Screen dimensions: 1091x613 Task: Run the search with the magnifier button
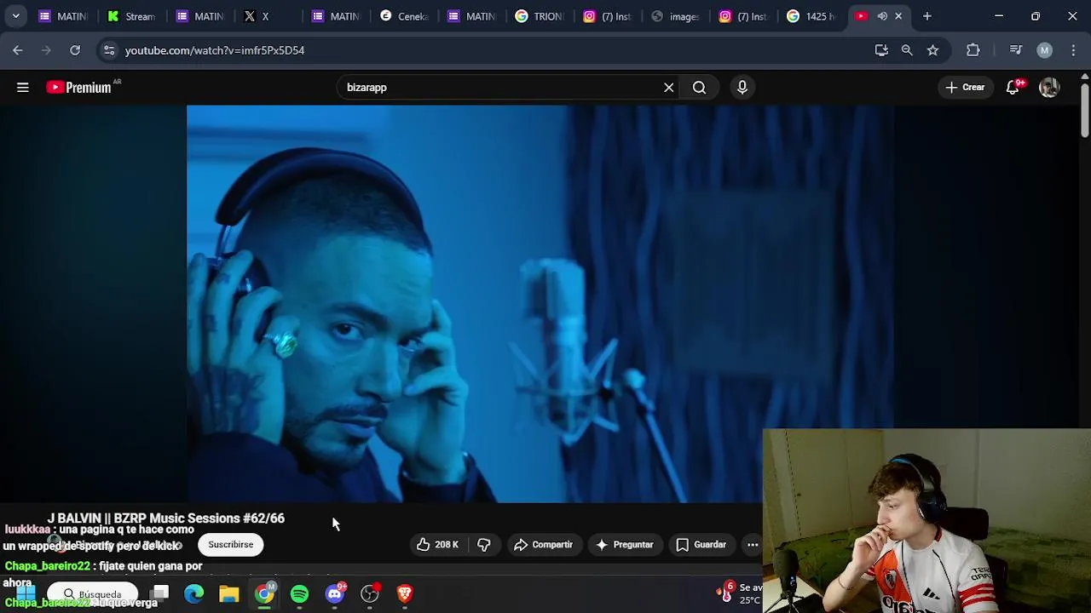(699, 87)
